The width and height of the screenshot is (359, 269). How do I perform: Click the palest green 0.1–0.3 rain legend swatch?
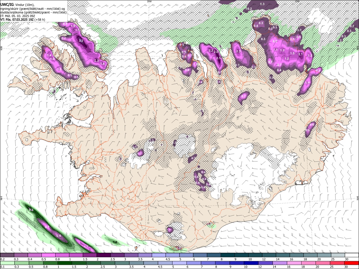[x=7, y=263]
